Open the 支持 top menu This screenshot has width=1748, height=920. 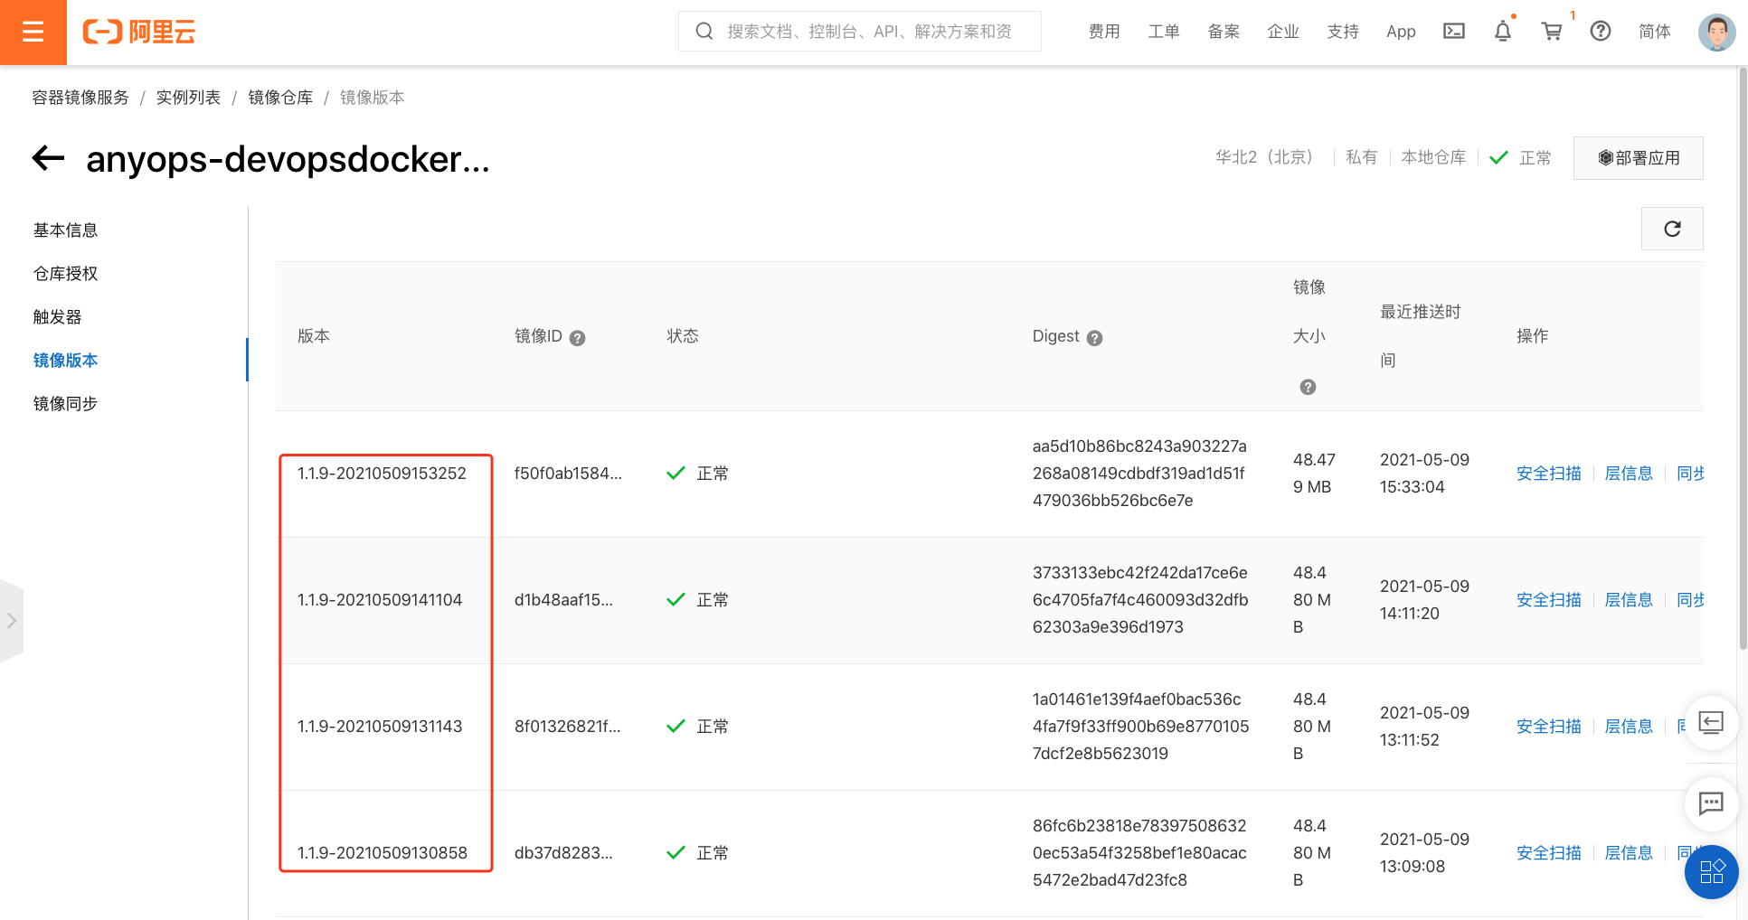pyautogui.click(x=1343, y=32)
